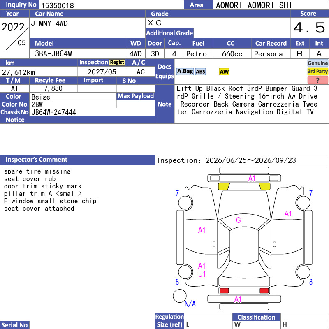Click the yellow AW equipment badge
The width and height of the screenshot is (329, 329).
224,72
